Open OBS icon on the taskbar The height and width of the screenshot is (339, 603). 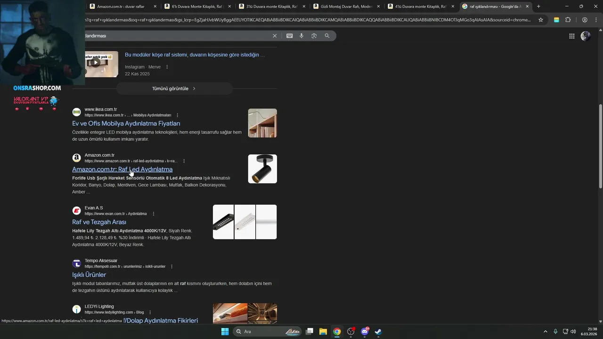point(350,331)
